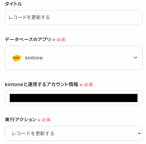Click the データベースのアプリ label

tap(28, 39)
